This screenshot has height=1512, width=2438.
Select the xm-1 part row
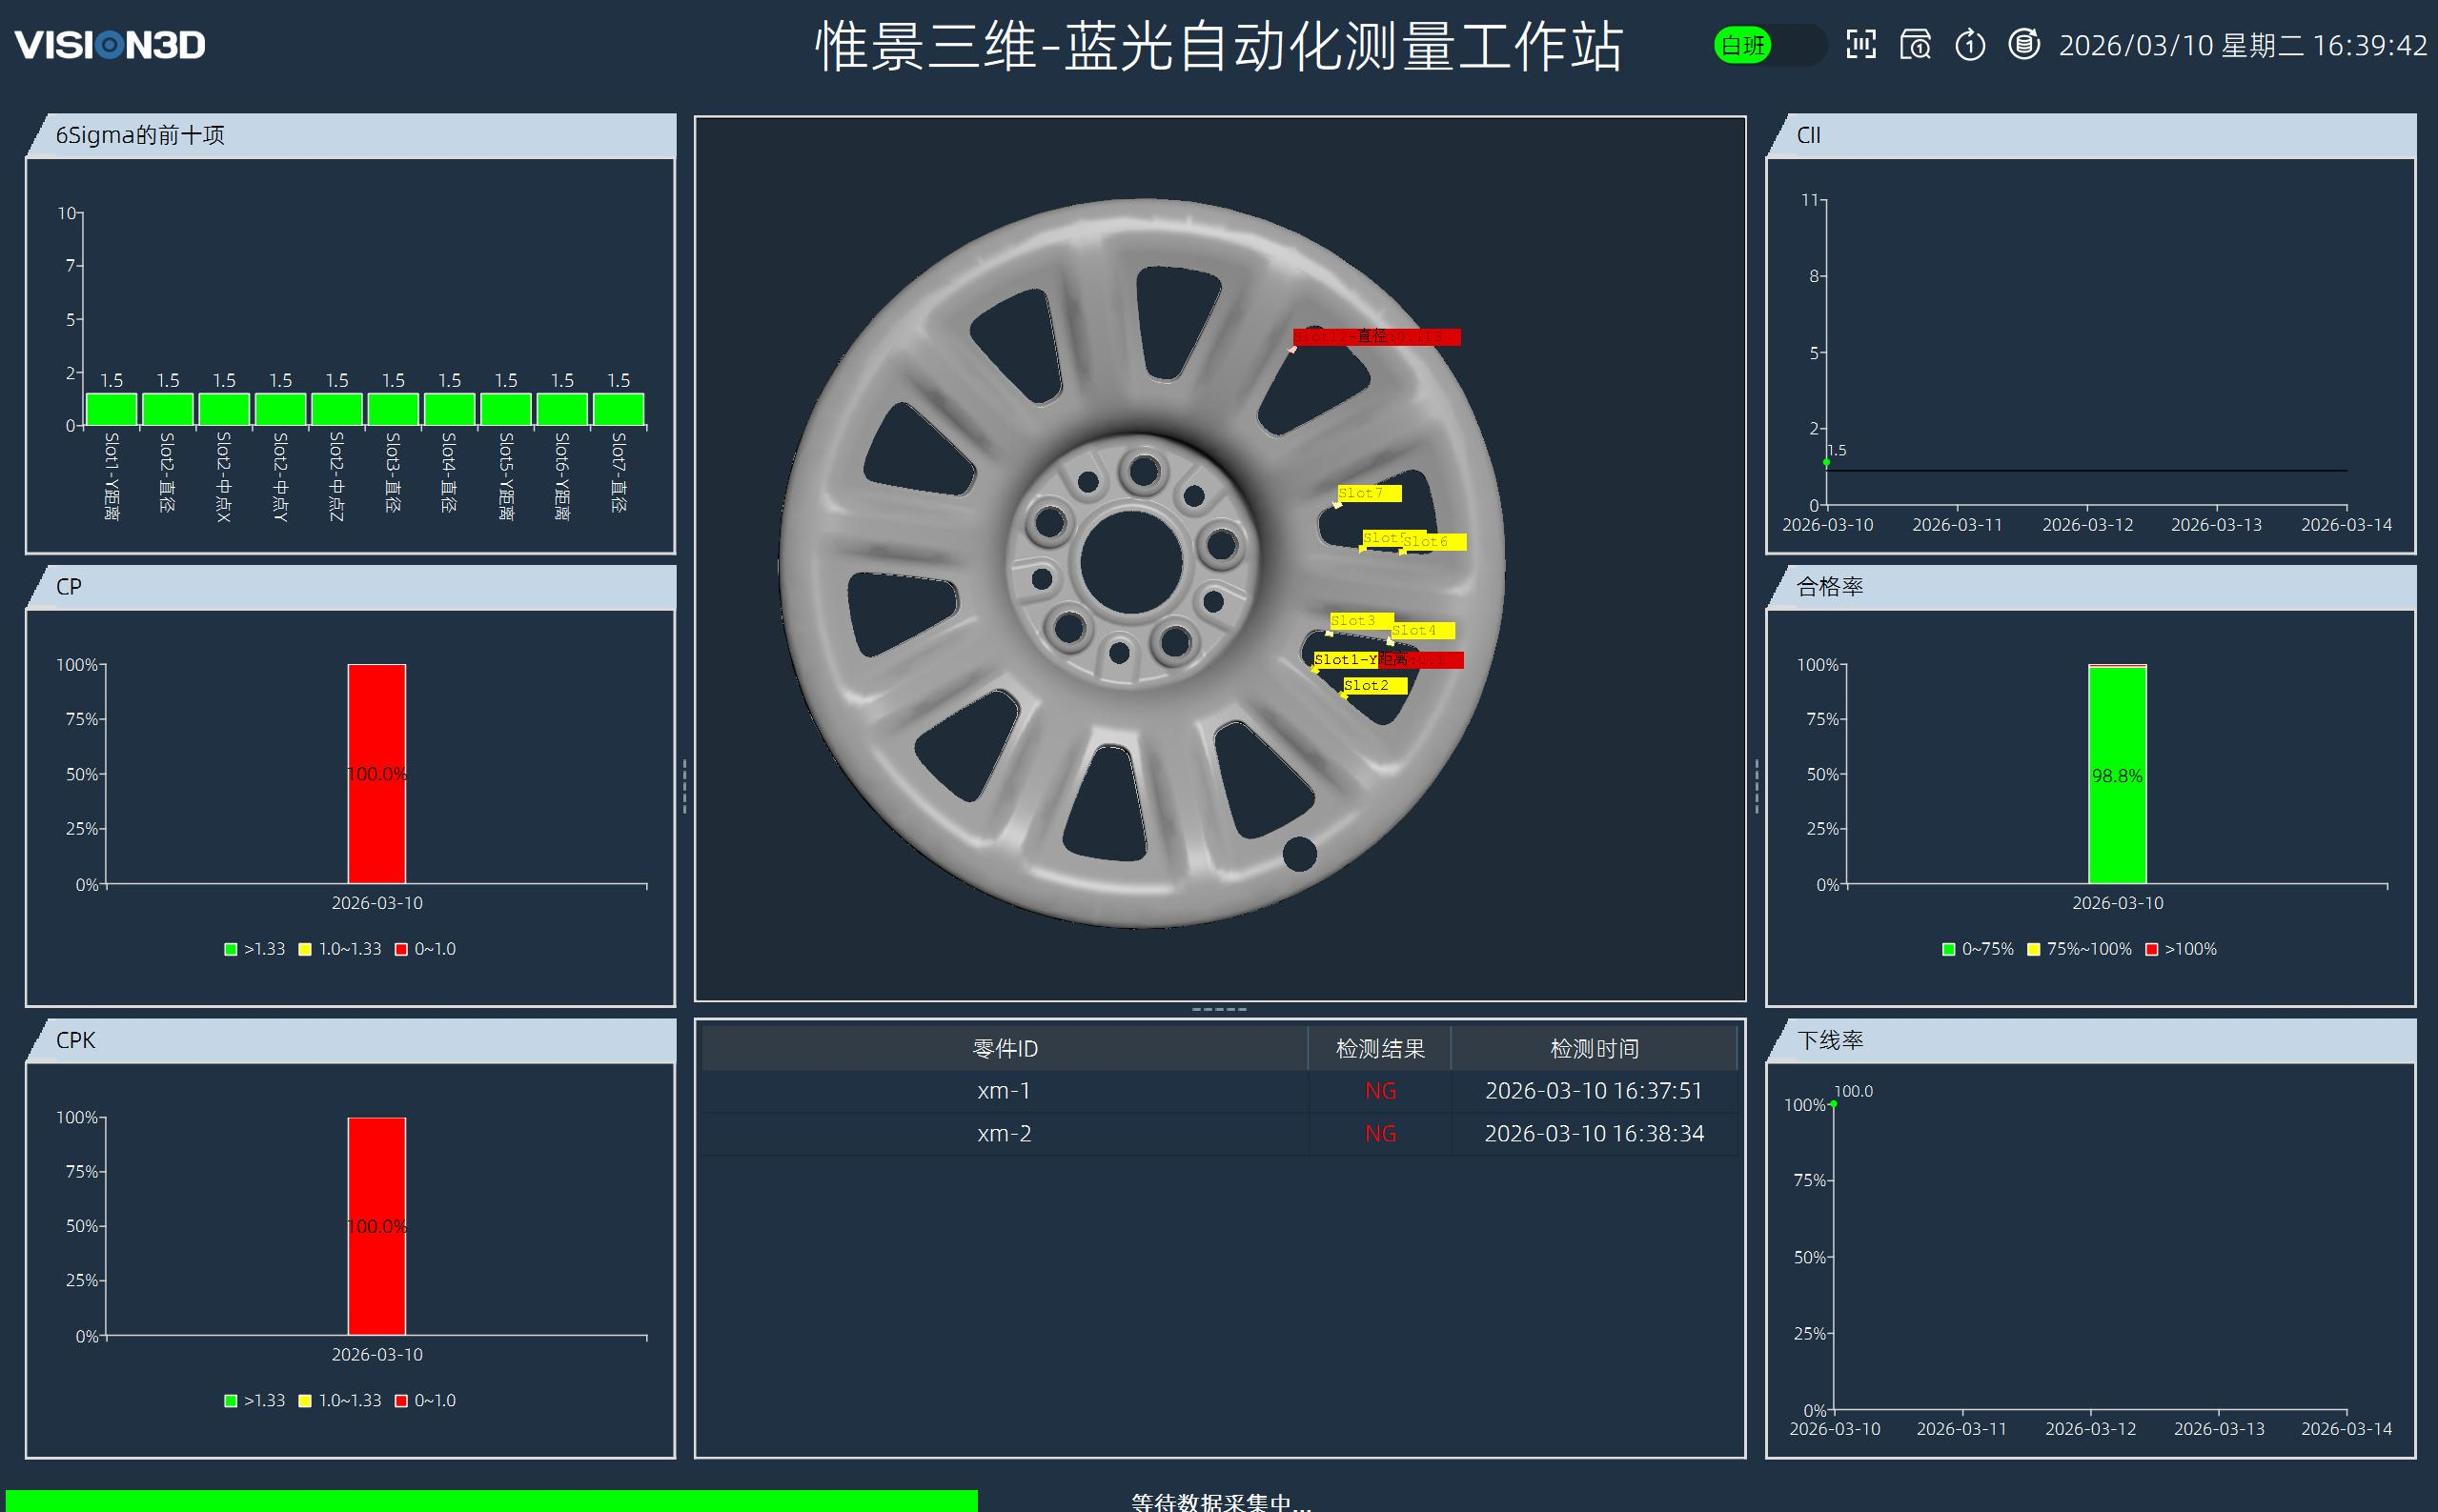click(1220, 1091)
